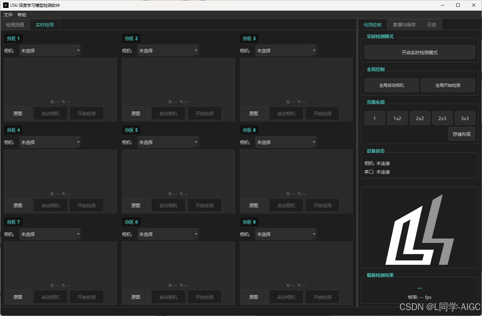Set page layout to 2x2

tap(420, 118)
